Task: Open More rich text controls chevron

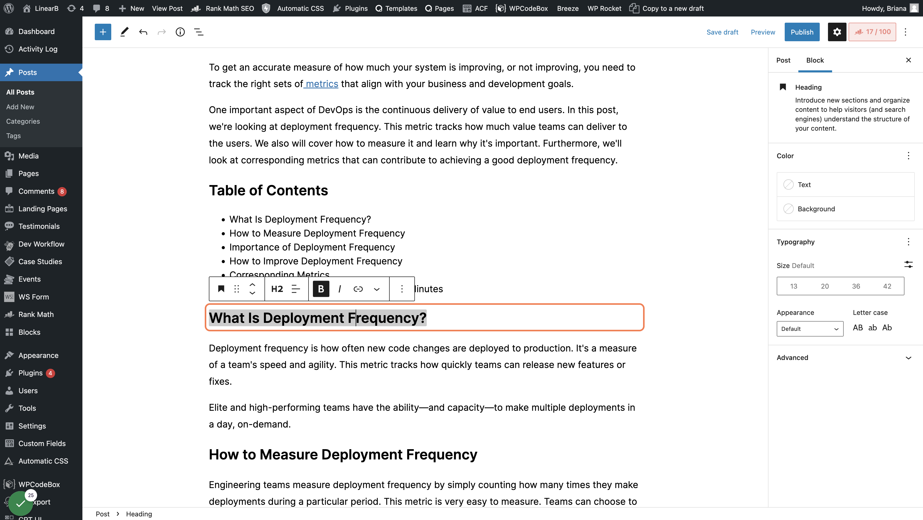Action: (377, 289)
